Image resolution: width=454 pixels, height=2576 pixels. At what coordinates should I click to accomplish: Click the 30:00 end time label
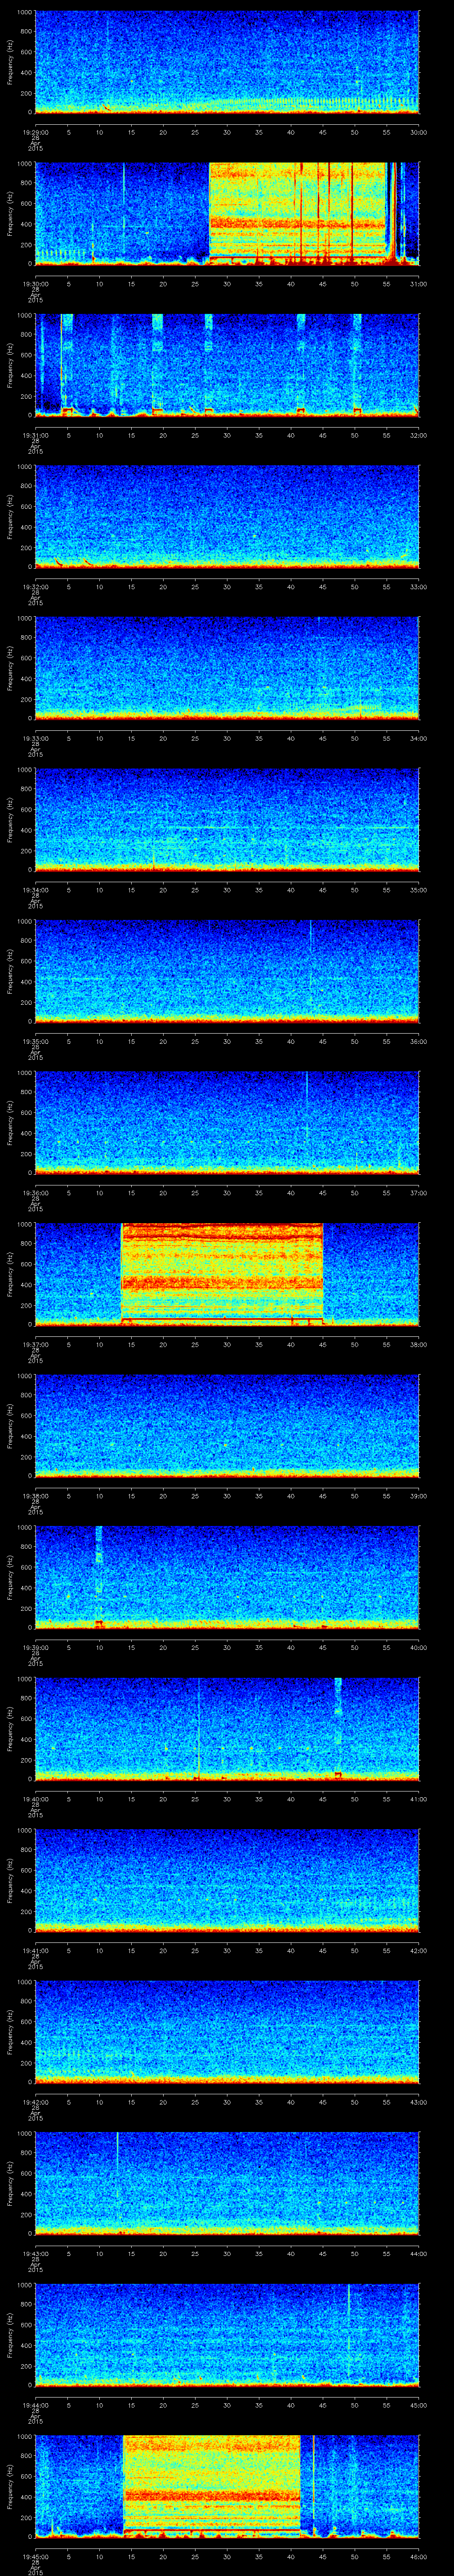click(x=418, y=131)
